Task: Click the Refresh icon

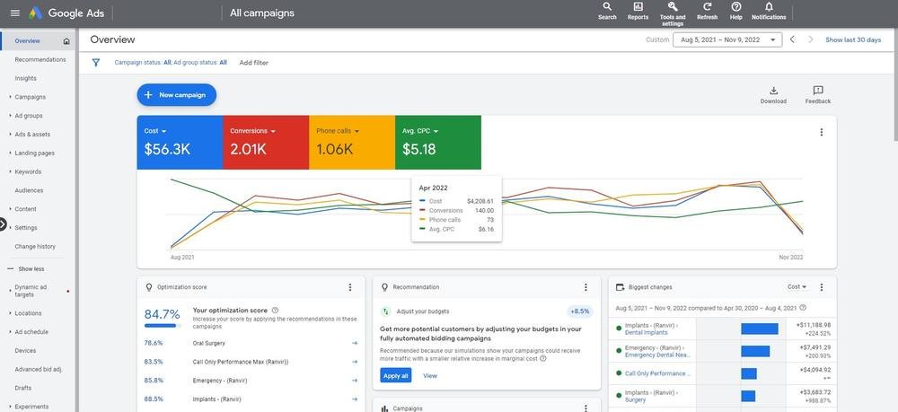Action: [x=708, y=10]
